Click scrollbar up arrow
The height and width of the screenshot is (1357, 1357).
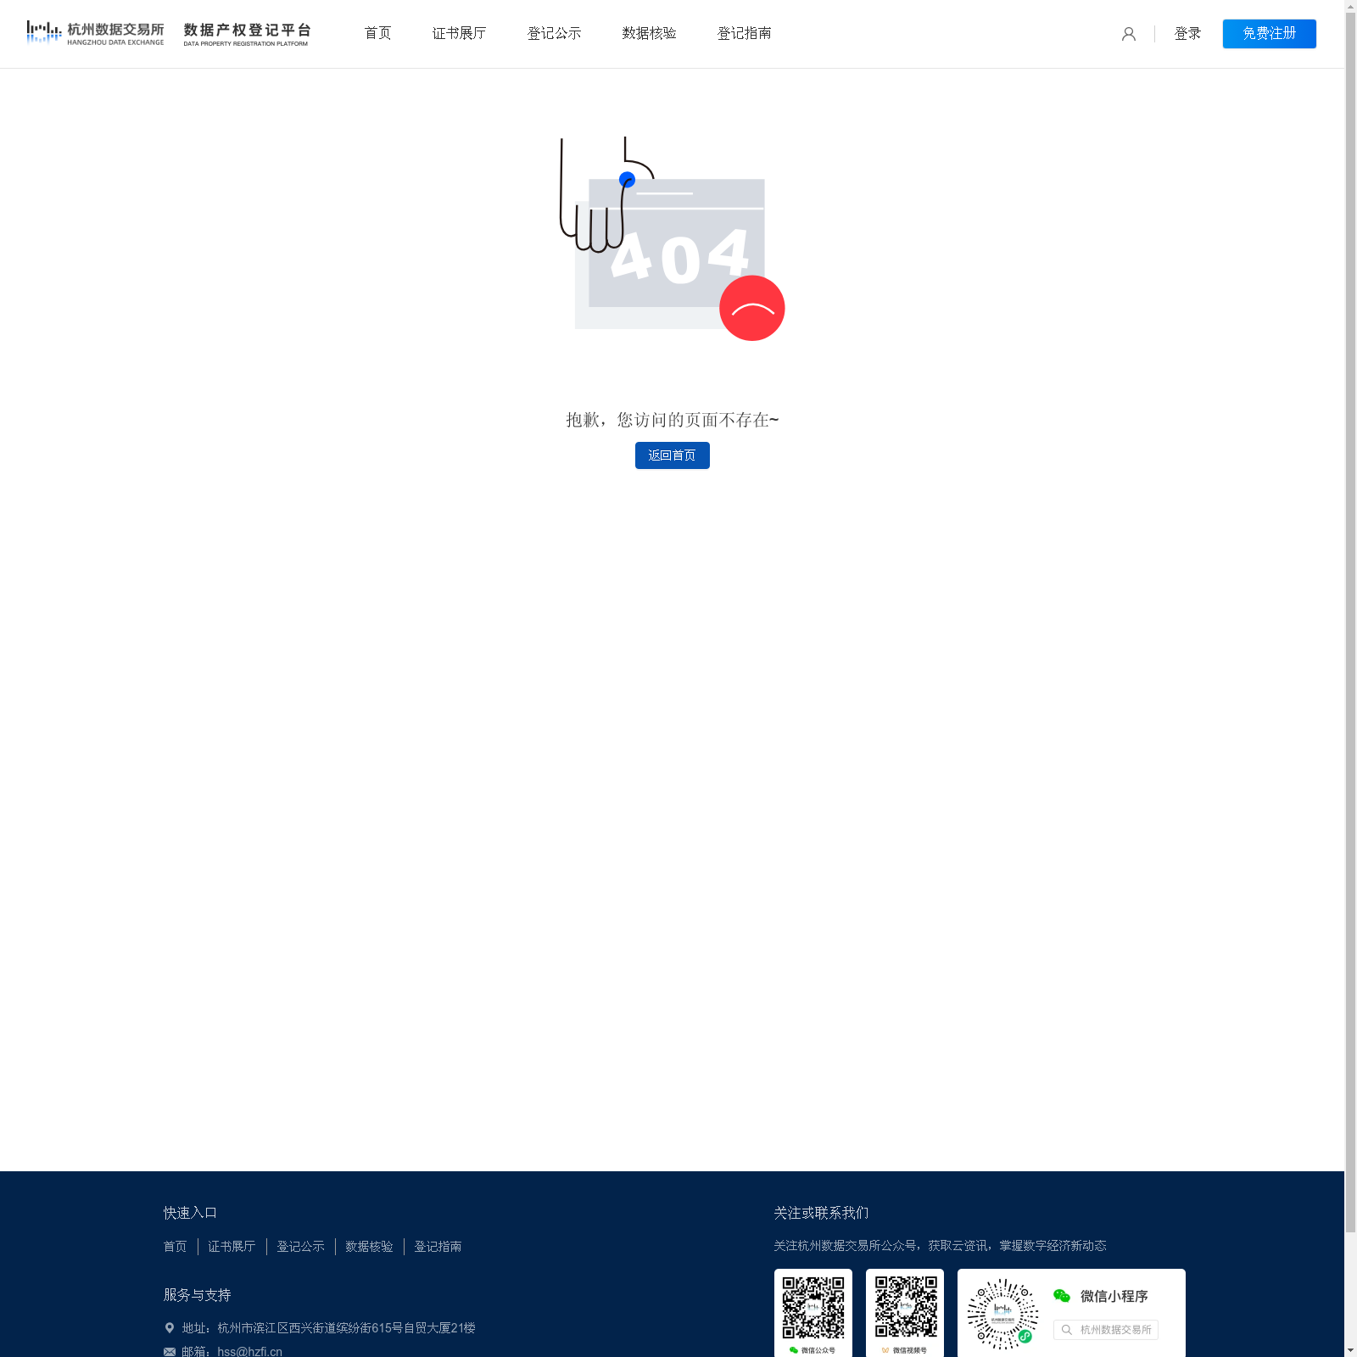pyautogui.click(x=1350, y=6)
